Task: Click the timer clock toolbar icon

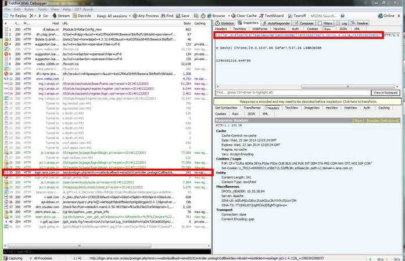Action: pos(203,16)
